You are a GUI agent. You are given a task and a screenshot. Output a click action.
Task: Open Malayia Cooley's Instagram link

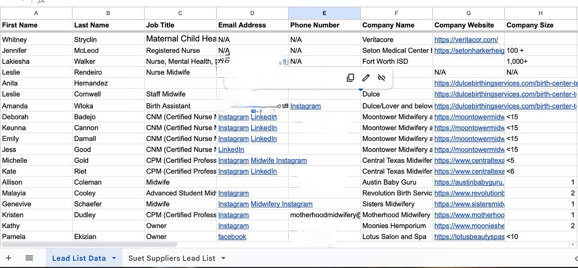click(x=233, y=193)
